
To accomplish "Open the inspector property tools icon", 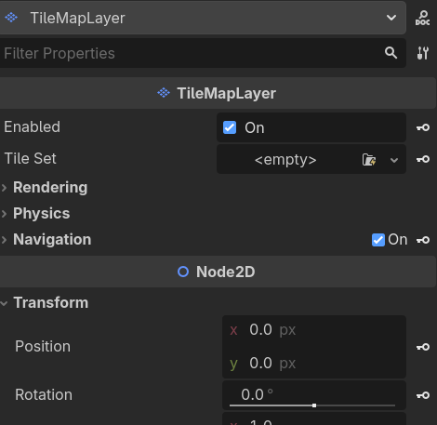I will pos(423,53).
